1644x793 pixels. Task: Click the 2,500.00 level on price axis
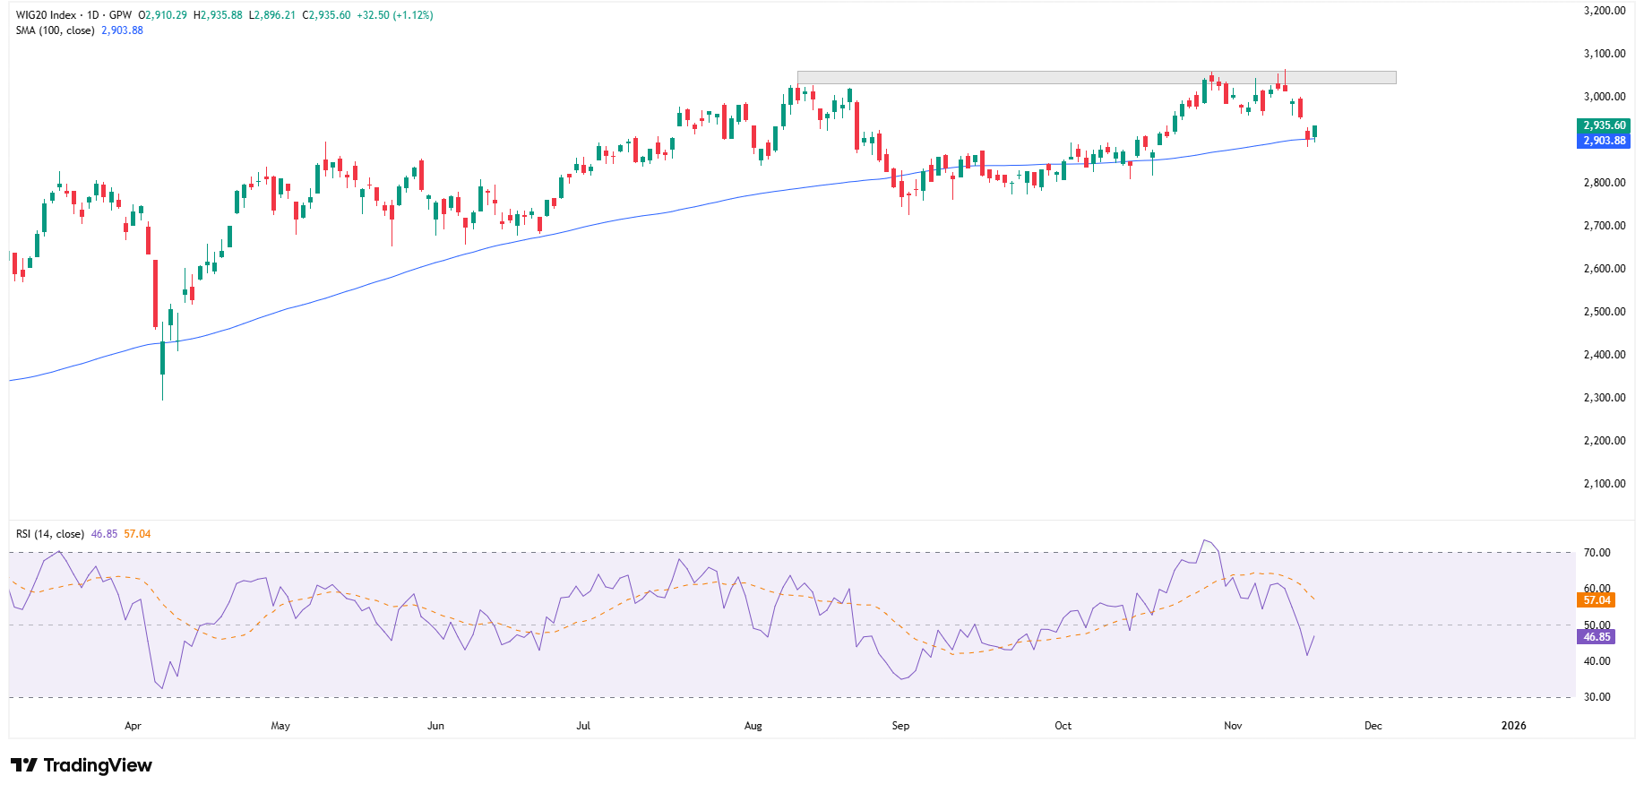point(1604,312)
